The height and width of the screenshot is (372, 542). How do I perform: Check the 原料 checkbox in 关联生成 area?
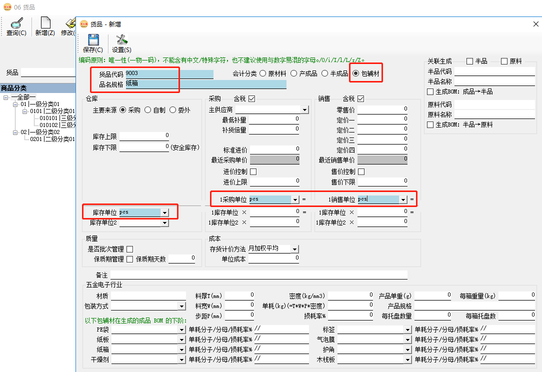tap(504, 60)
